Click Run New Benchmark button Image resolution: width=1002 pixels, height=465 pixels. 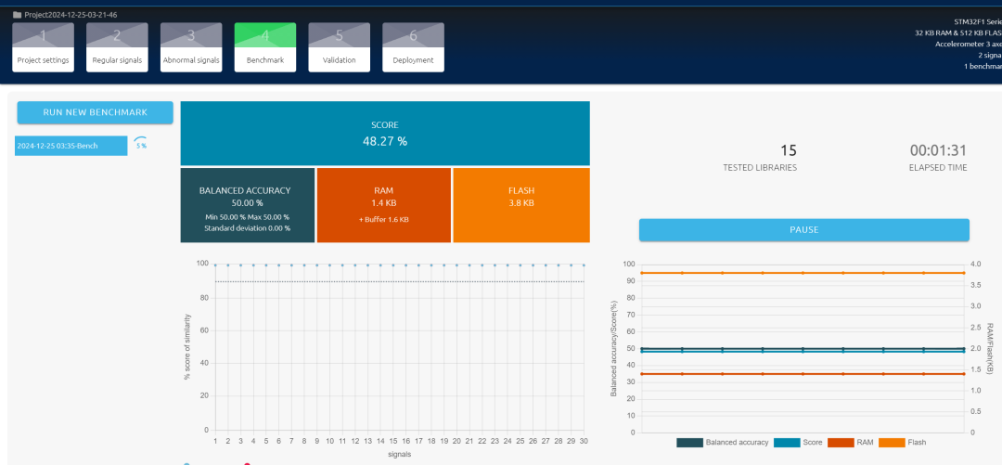click(95, 112)
